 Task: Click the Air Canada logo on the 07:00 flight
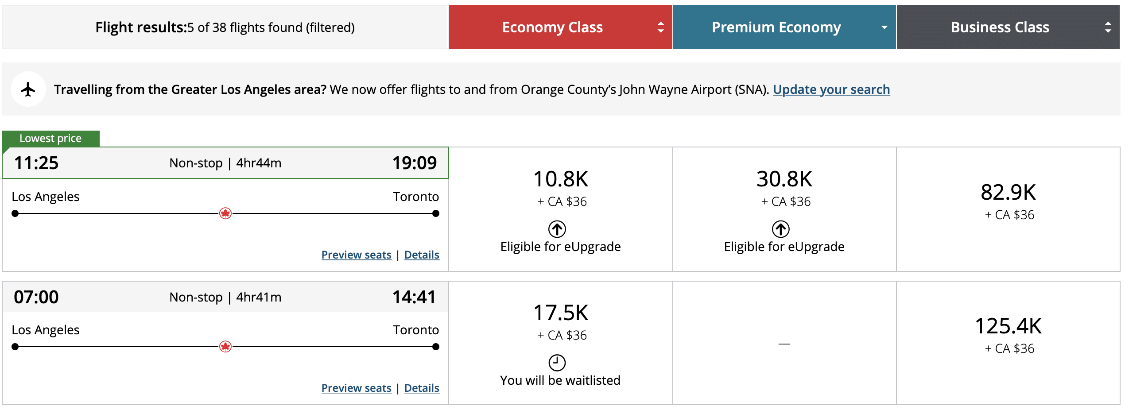click(225, 347)
